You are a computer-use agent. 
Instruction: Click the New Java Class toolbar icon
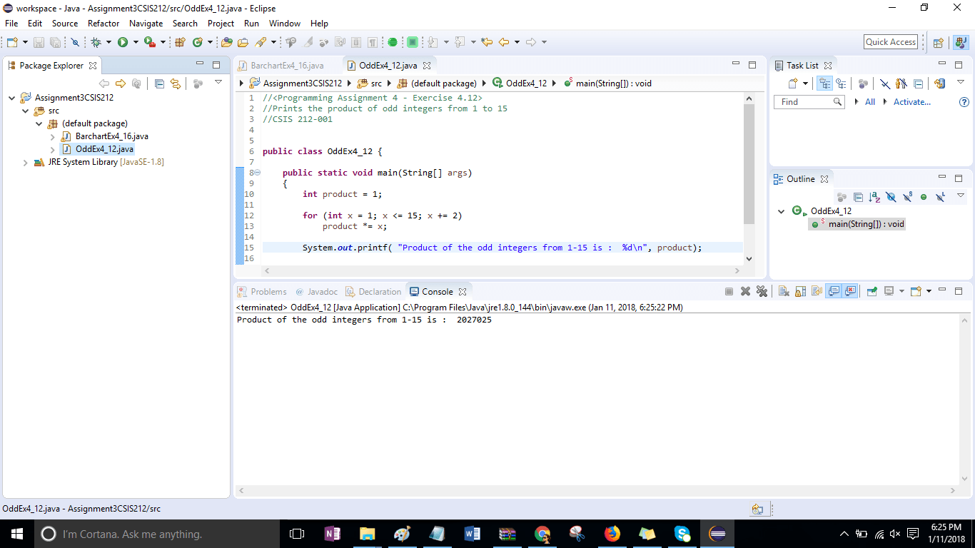tap(197, 42)
